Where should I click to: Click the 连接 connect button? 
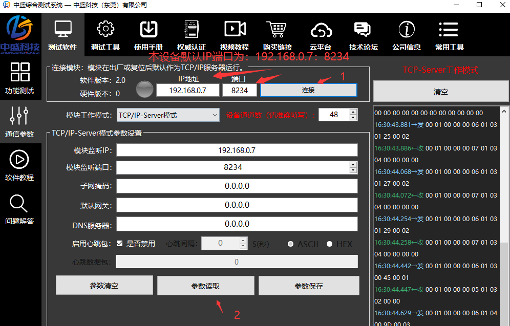[x=308, y=90]
